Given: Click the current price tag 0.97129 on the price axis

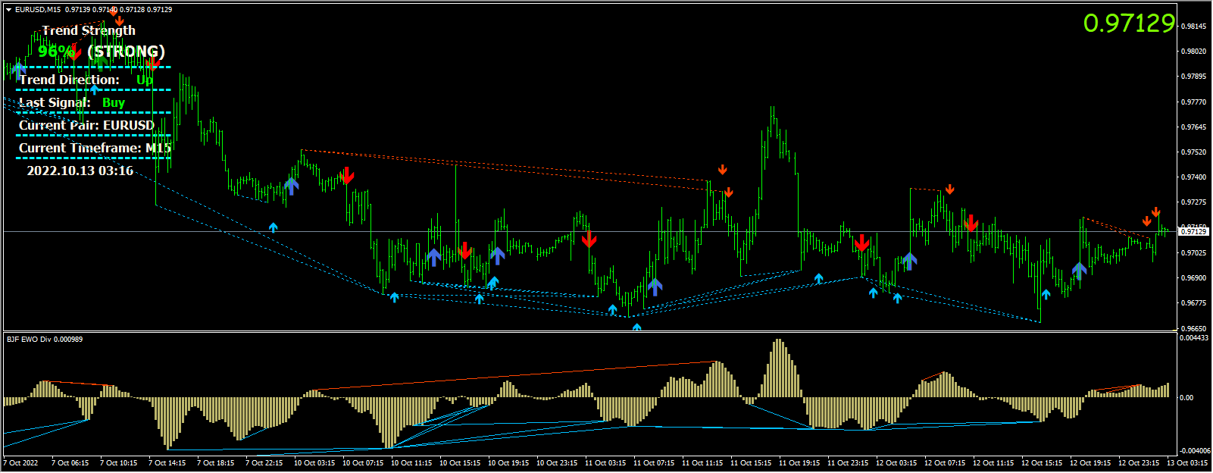Looking at the screenshot, I should tap(1194, 231).
